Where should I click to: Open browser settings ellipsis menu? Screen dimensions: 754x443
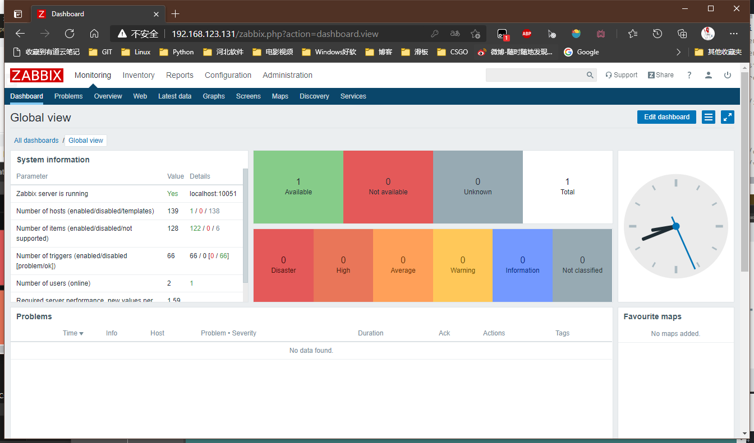click(734, 34)
